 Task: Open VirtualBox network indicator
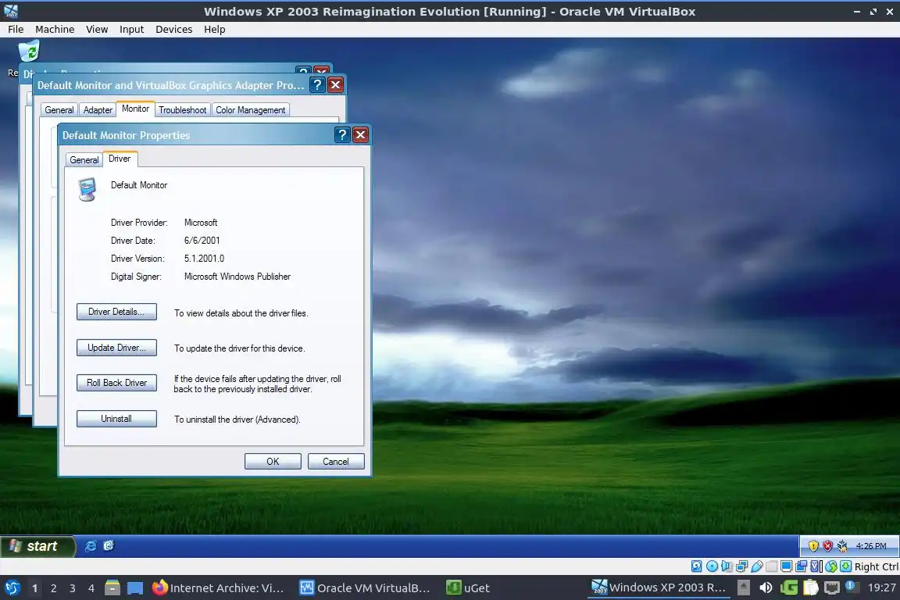(x=741, y=566)
